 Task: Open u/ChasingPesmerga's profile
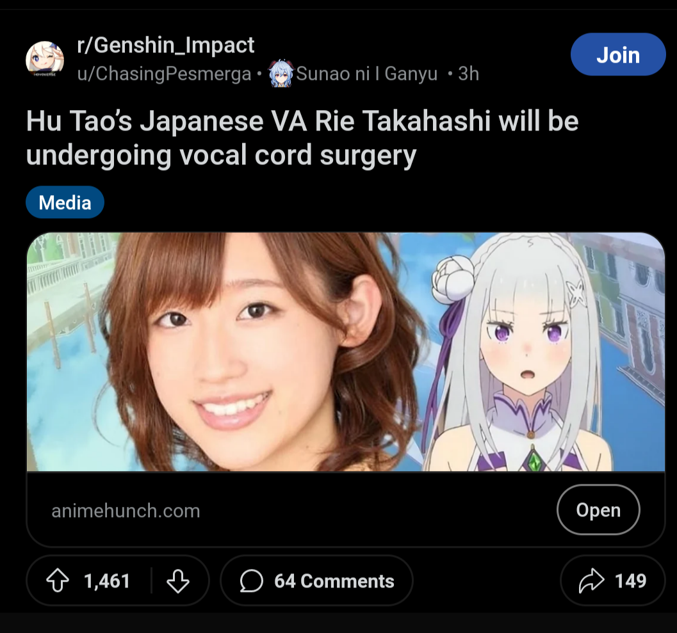tap(164, 74)
